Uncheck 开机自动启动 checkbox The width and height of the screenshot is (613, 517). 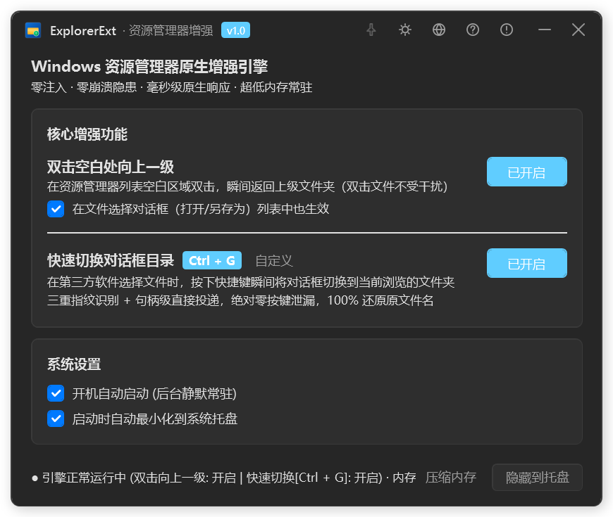[56, 393]
